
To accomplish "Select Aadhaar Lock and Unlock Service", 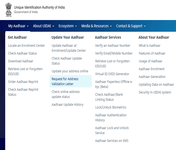I will pyautogui.click(x=112, y=131).
